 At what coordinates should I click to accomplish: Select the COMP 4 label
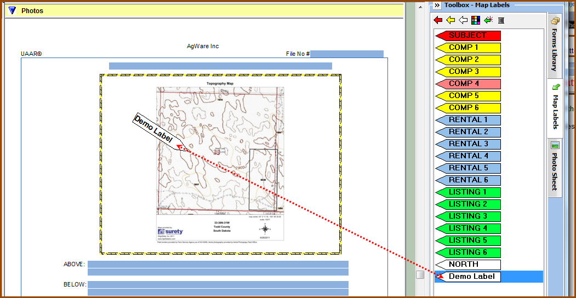467,84
